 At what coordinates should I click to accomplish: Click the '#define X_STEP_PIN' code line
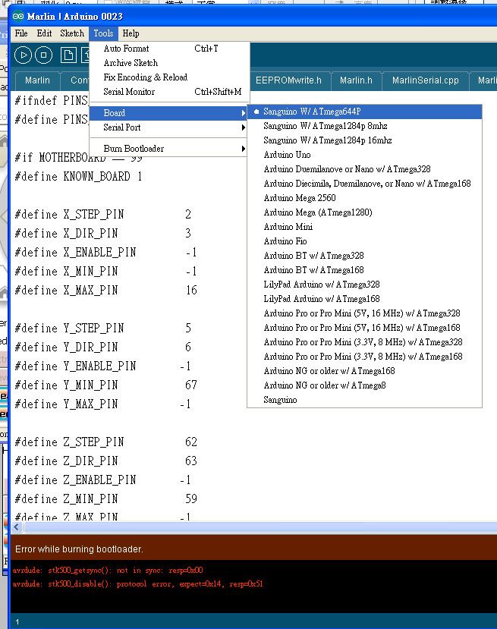point(102,215)
